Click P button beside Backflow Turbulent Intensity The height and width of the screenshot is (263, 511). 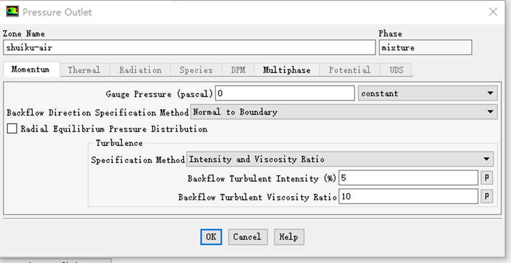click(487, 178)
